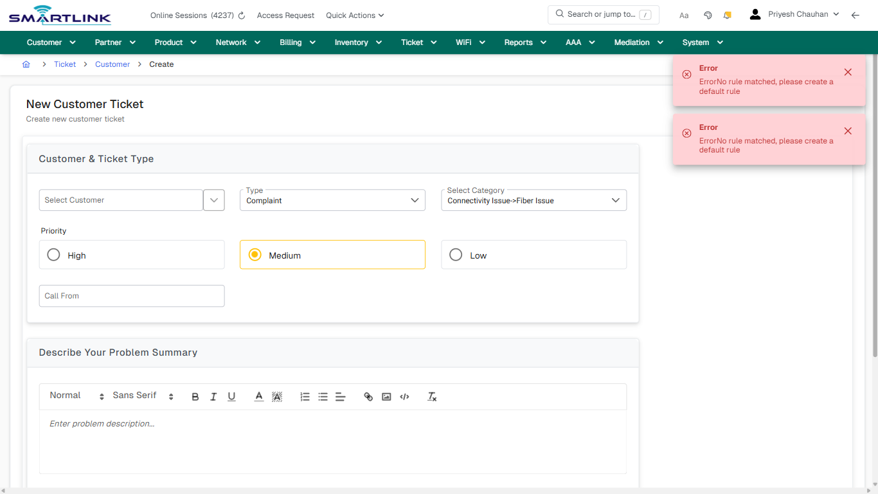The image size is (878, 494).
Task: Select the Medium priority option
Action: (255, 254)
